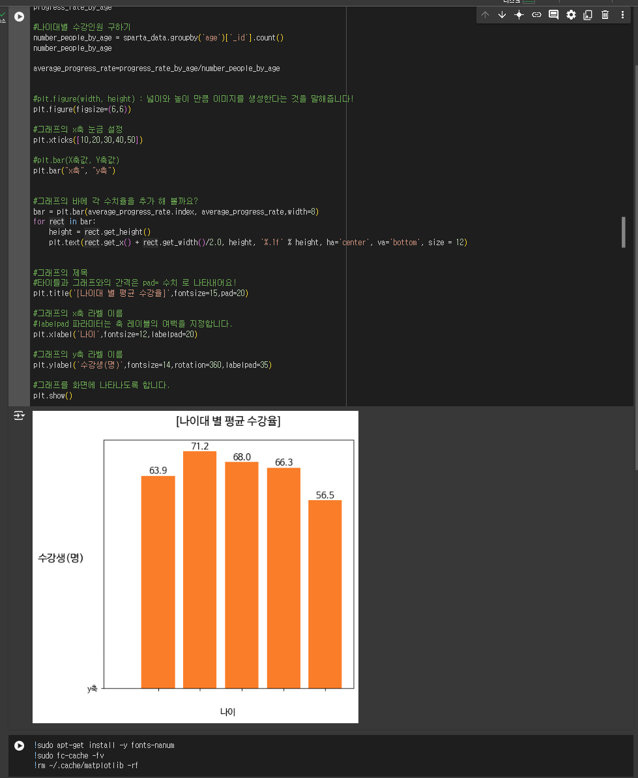Open editor settings via the gear icon
This screenshot has width=638, height=778.
571,15
